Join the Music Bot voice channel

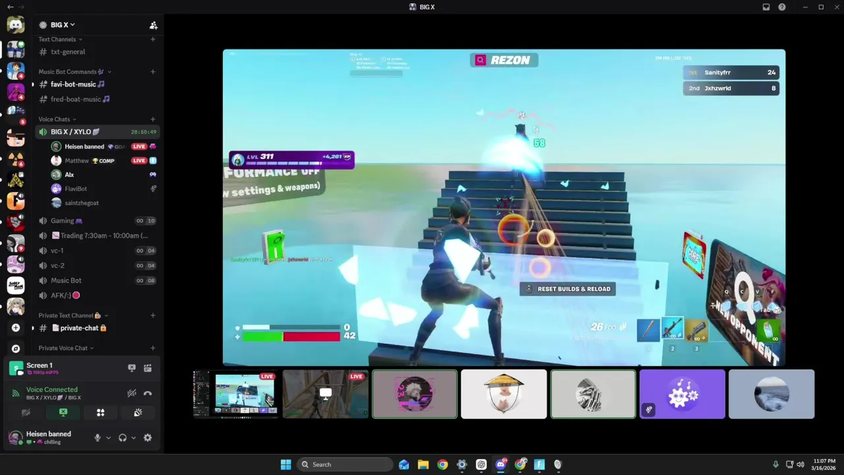click(x=98, y=280)
